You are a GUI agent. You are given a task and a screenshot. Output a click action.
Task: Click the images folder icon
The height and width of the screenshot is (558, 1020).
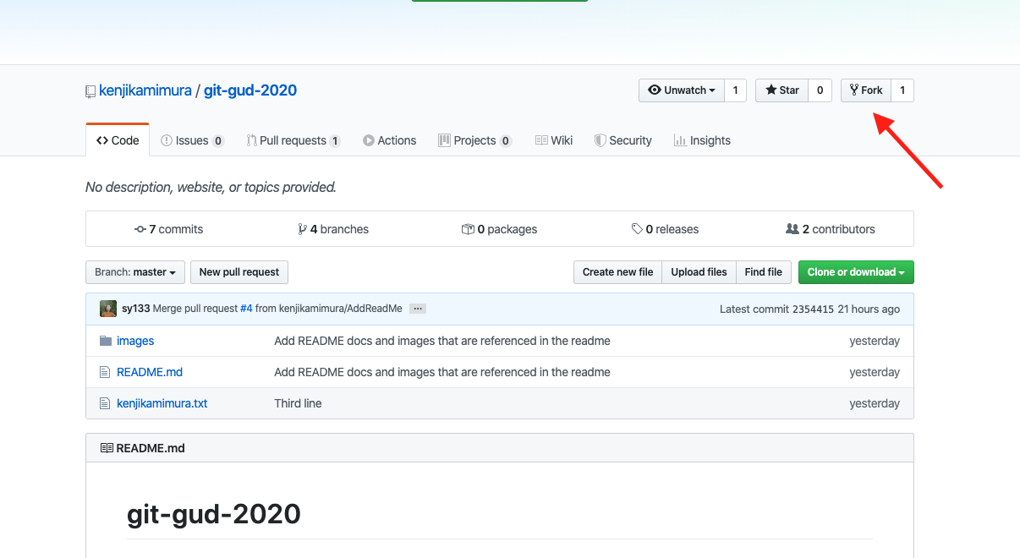[x=106, y=341]
